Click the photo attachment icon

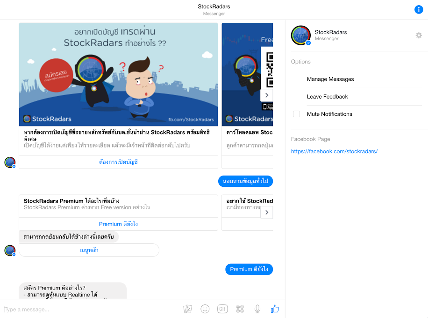tap(188, 309)
